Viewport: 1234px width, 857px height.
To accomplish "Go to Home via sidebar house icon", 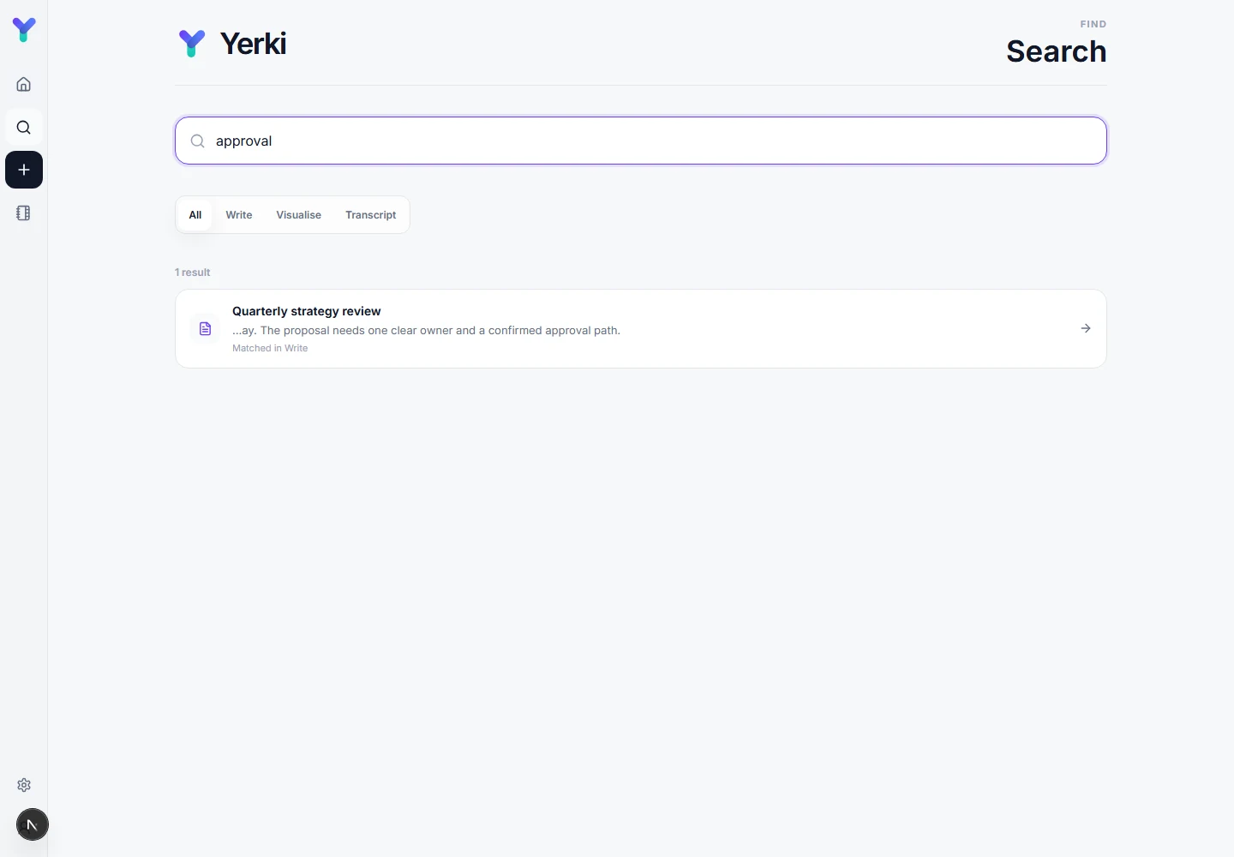I will [24, 84].
